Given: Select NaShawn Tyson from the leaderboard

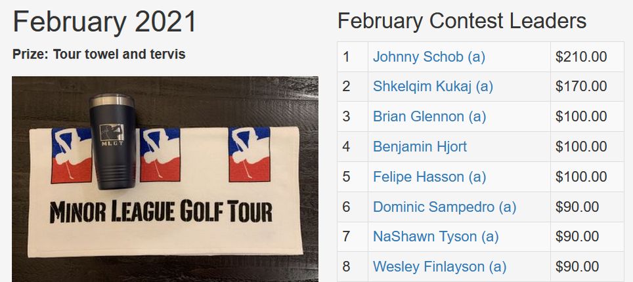Looking at the screenshot, I should click(435, 237).
